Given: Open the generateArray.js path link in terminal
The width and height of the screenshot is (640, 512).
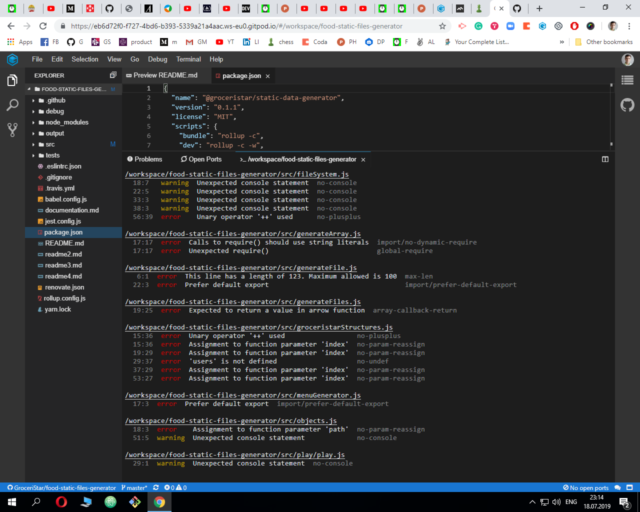Looking at the screenshot, I should pyautogui.click(x=243, y=234).
